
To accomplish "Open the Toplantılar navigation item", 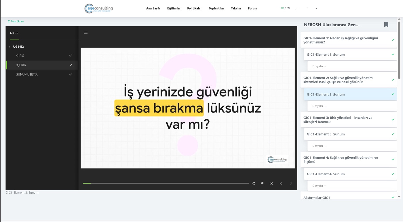I will [x=216, y=8].
